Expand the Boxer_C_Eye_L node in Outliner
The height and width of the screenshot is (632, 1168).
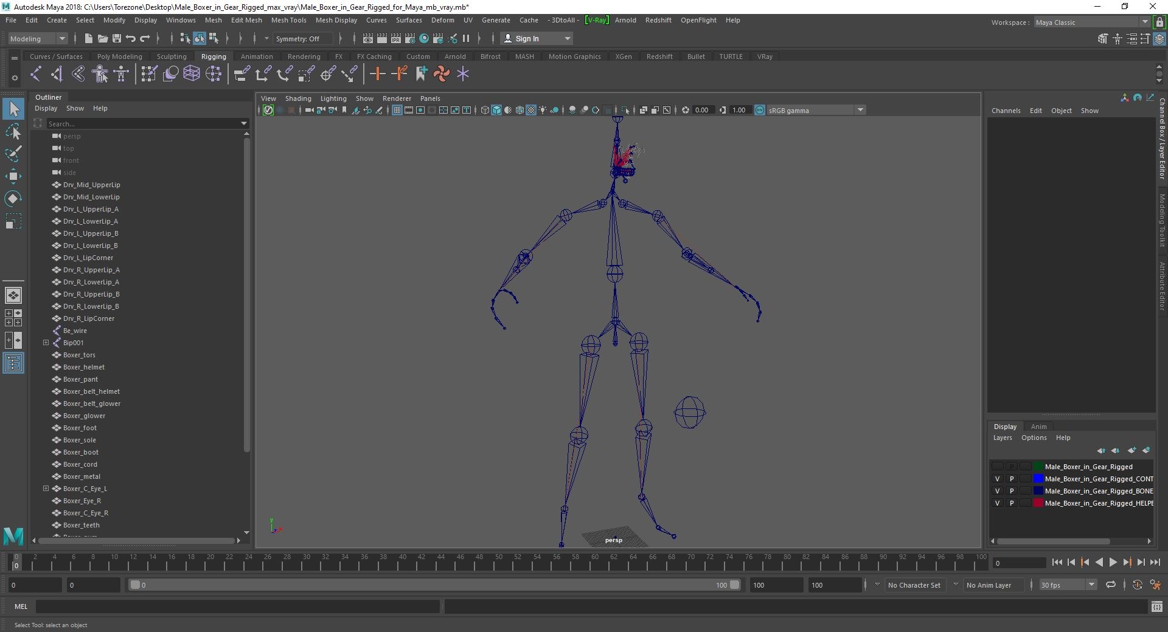(46, 489)
